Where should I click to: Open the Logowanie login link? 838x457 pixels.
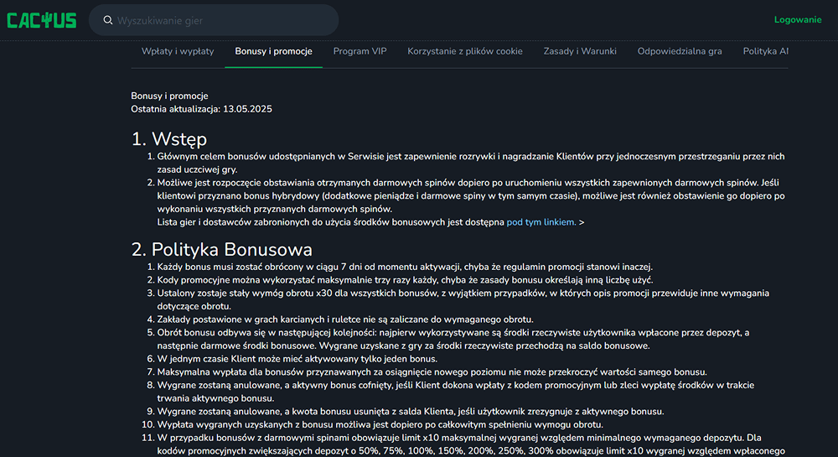pos(797,20)
